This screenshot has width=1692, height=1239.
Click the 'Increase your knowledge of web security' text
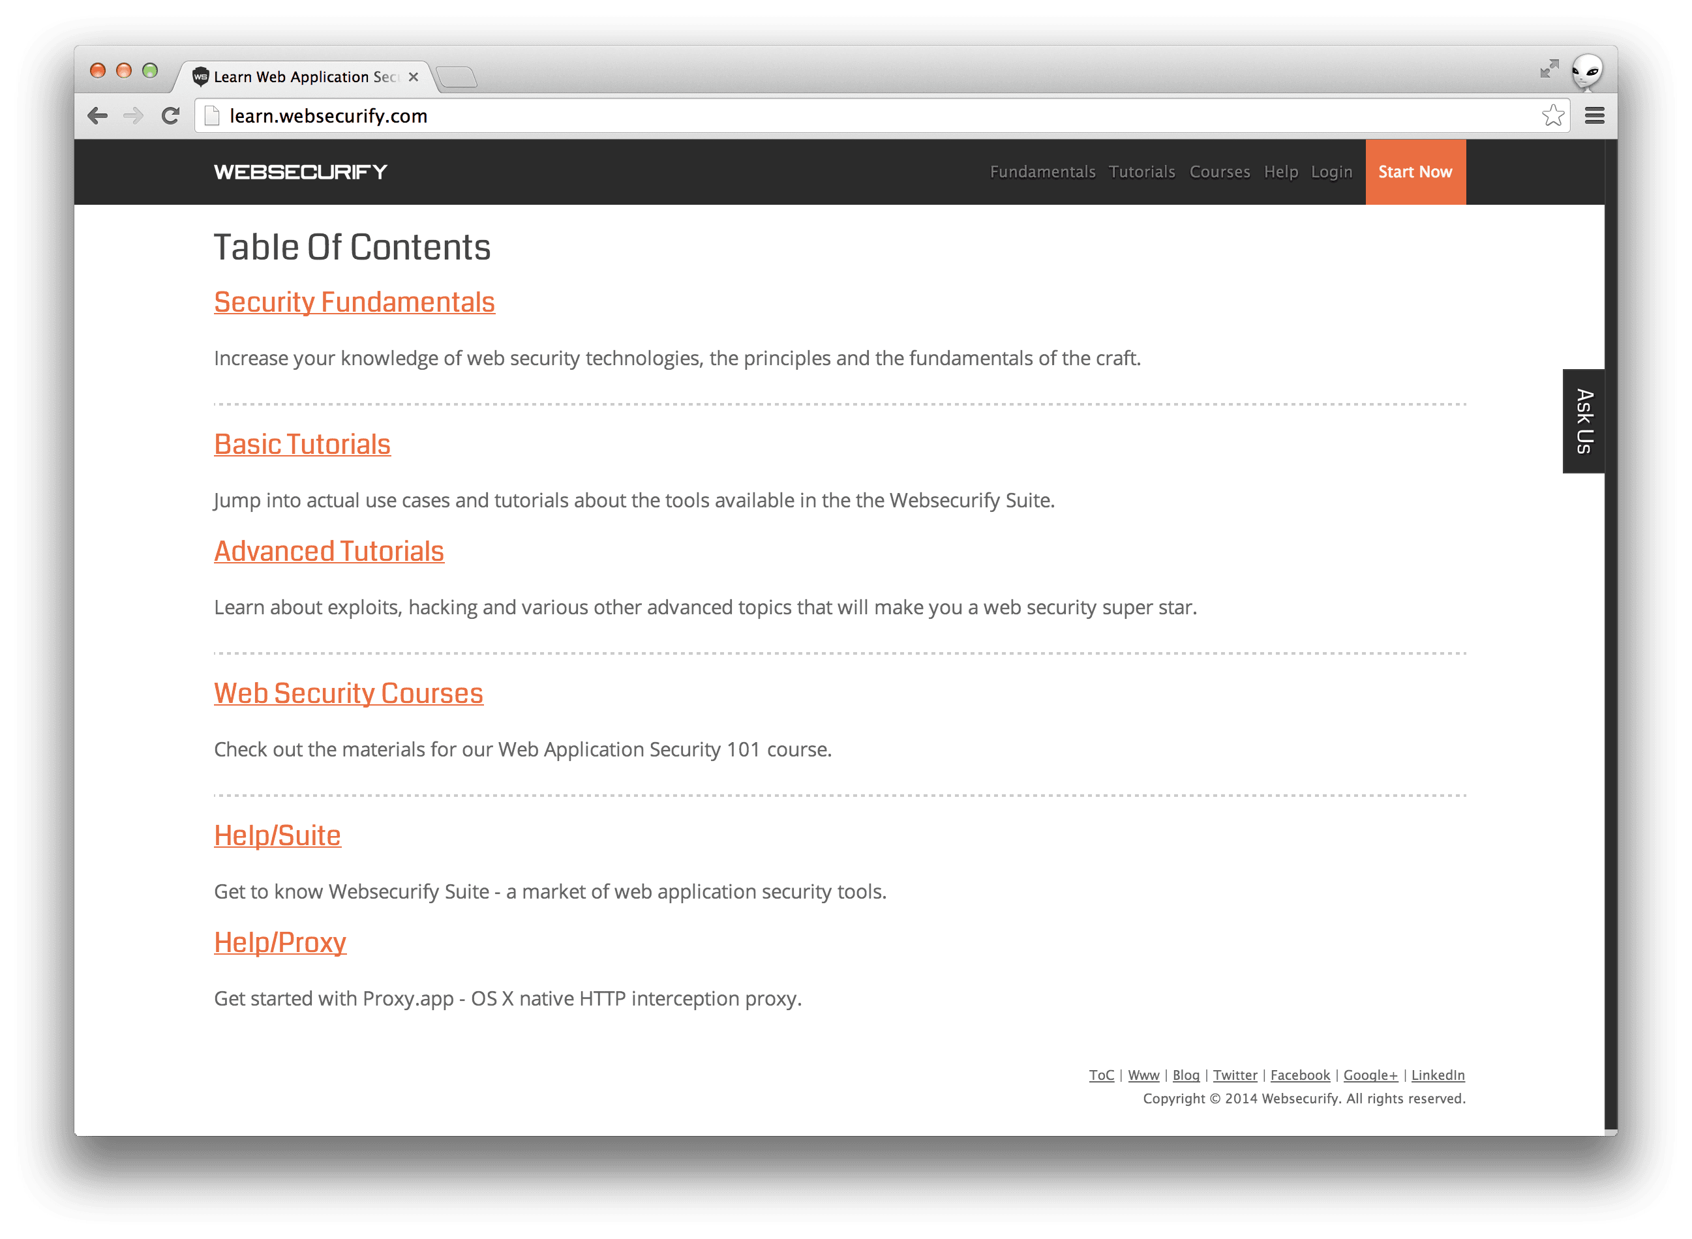click(x=676, y=359)
